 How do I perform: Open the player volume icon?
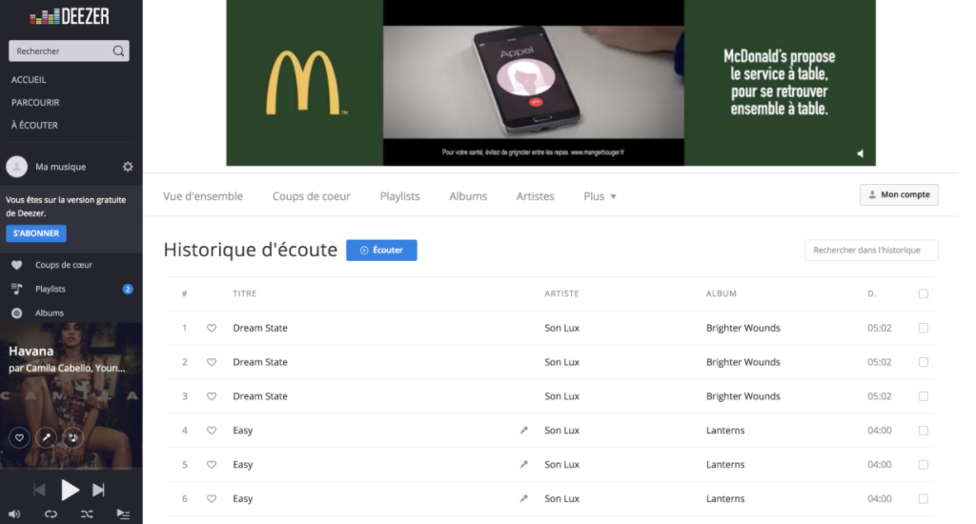coord(14,514)
